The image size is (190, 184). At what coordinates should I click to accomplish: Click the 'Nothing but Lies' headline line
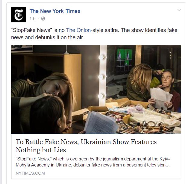pyautogui.click(x=41, y=150)
